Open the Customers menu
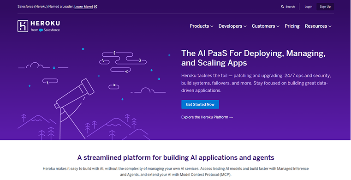The image size is (351, 180). coord(266,26)
